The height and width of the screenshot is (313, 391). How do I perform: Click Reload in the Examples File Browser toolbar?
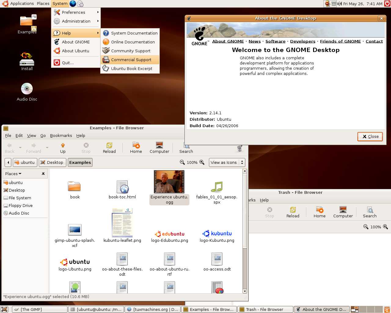coord(109,148)
